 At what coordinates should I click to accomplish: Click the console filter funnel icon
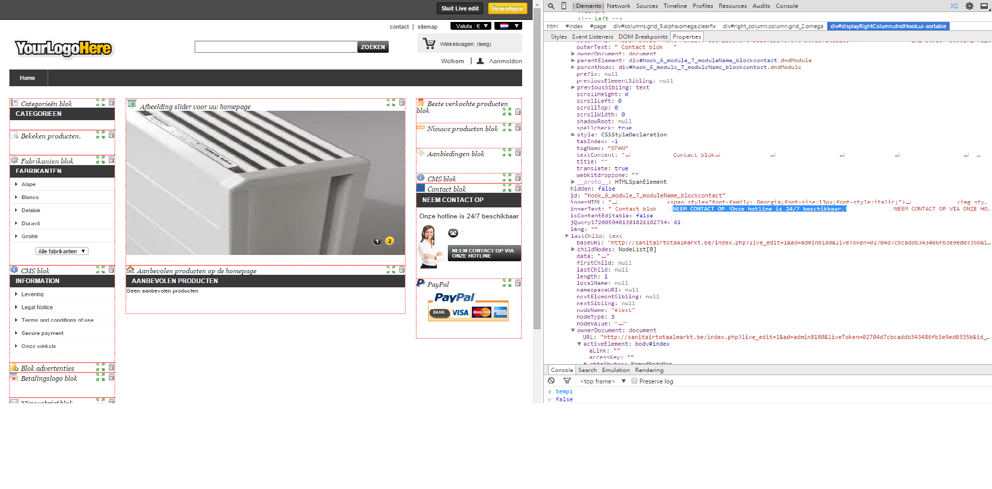coord(567,381)
